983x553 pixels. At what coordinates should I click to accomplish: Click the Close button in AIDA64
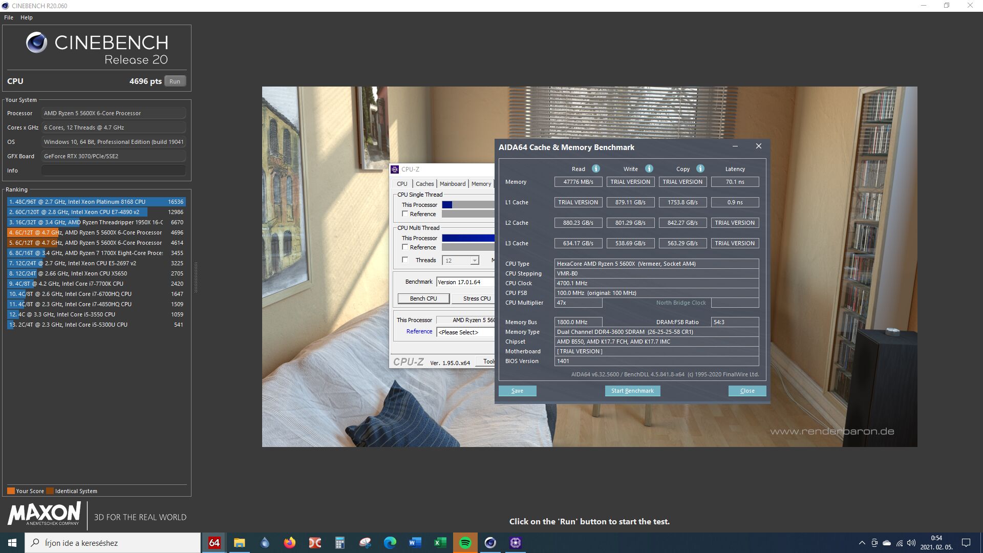click(x=747, y=391)
